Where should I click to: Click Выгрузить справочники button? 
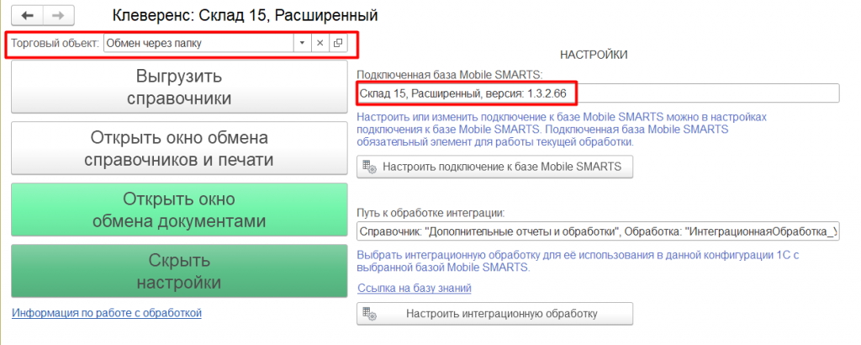[179, 87]
